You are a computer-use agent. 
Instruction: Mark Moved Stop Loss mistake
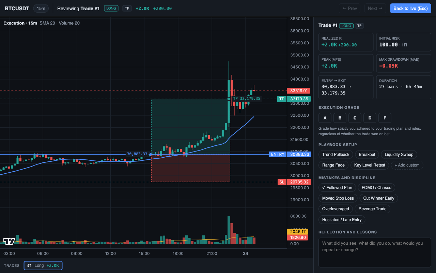pos(338,198)
